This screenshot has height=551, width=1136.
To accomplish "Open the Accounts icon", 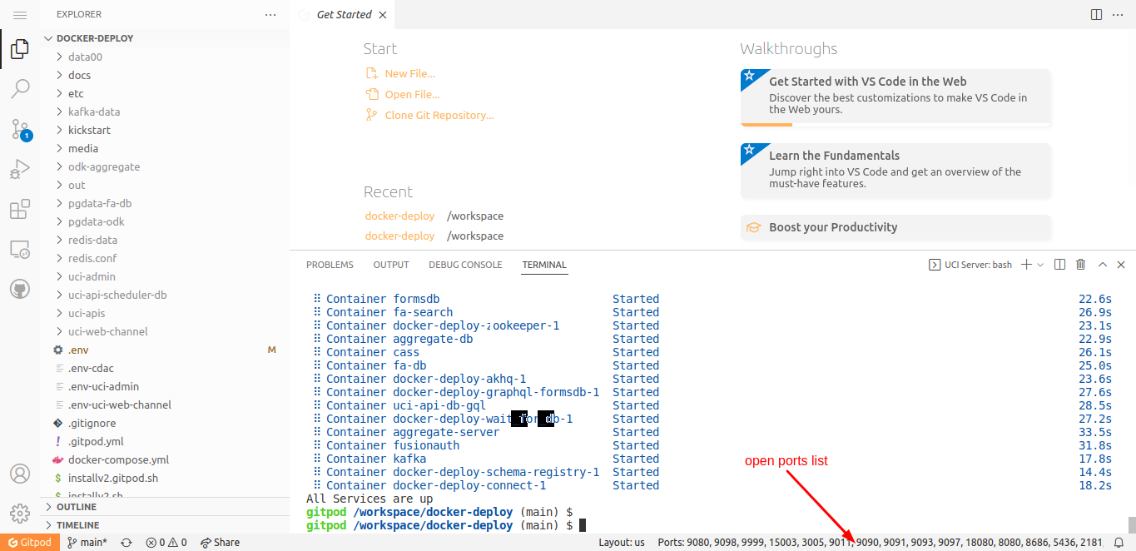I will [x=20, y=474].
